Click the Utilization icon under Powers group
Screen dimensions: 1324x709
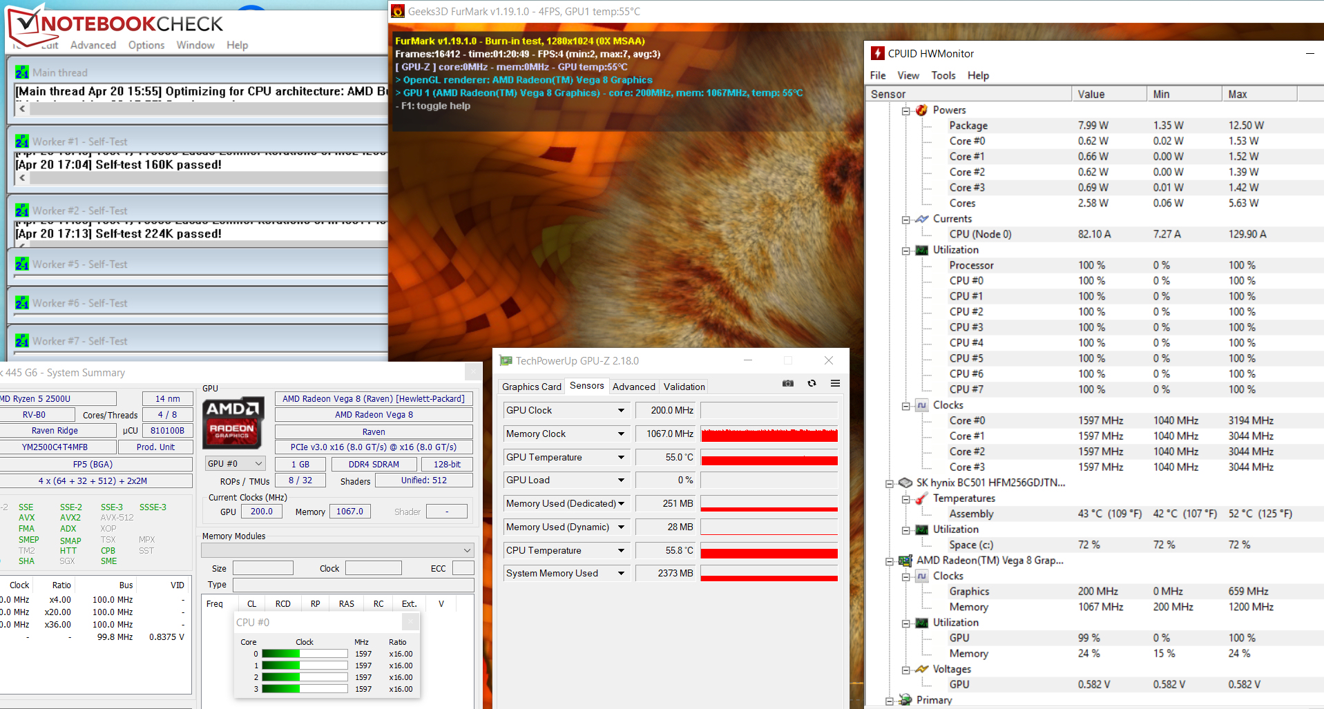click(x=921, y=250)
